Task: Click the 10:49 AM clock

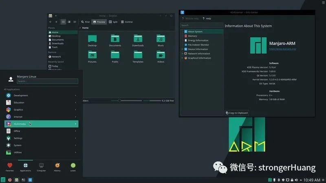Action: (x=312, y=180)
